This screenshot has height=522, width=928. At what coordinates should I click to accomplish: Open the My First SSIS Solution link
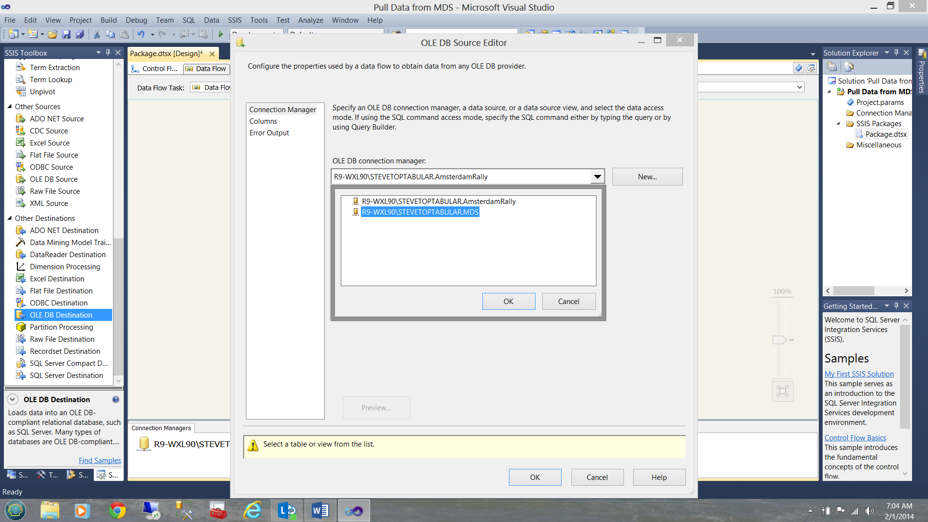pyautogui.click(x=859, y=374)
